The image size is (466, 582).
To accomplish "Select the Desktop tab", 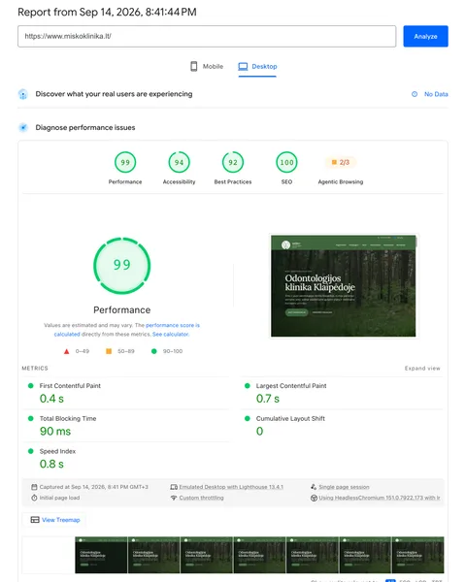I will tap(257, 66).
